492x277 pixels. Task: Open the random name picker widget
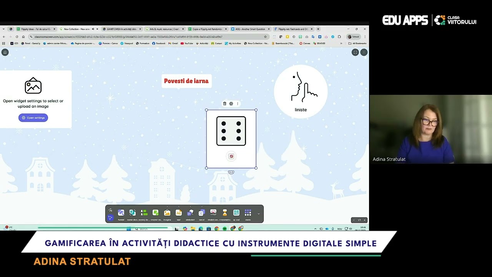coord(133,214)
